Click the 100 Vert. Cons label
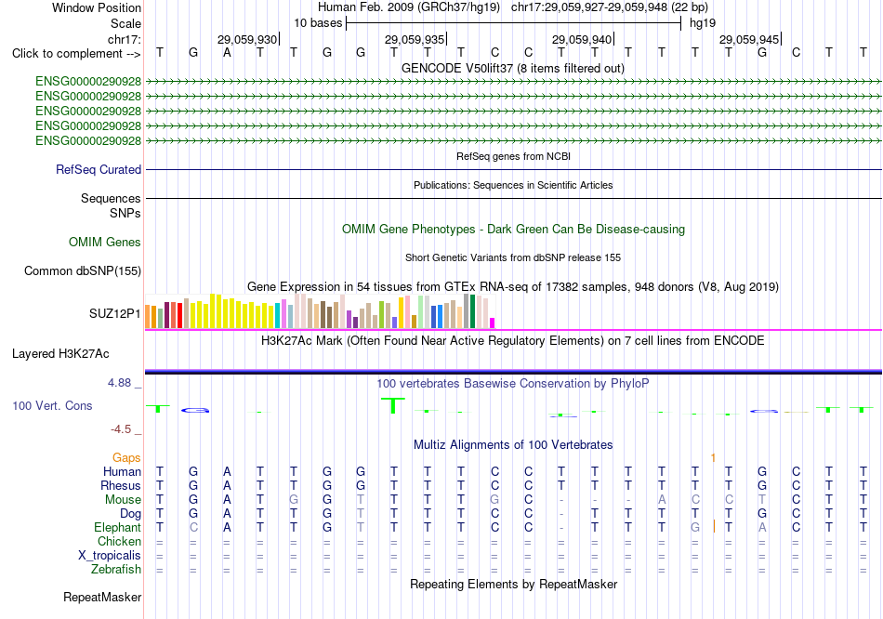883x619 pixels. 52,405
